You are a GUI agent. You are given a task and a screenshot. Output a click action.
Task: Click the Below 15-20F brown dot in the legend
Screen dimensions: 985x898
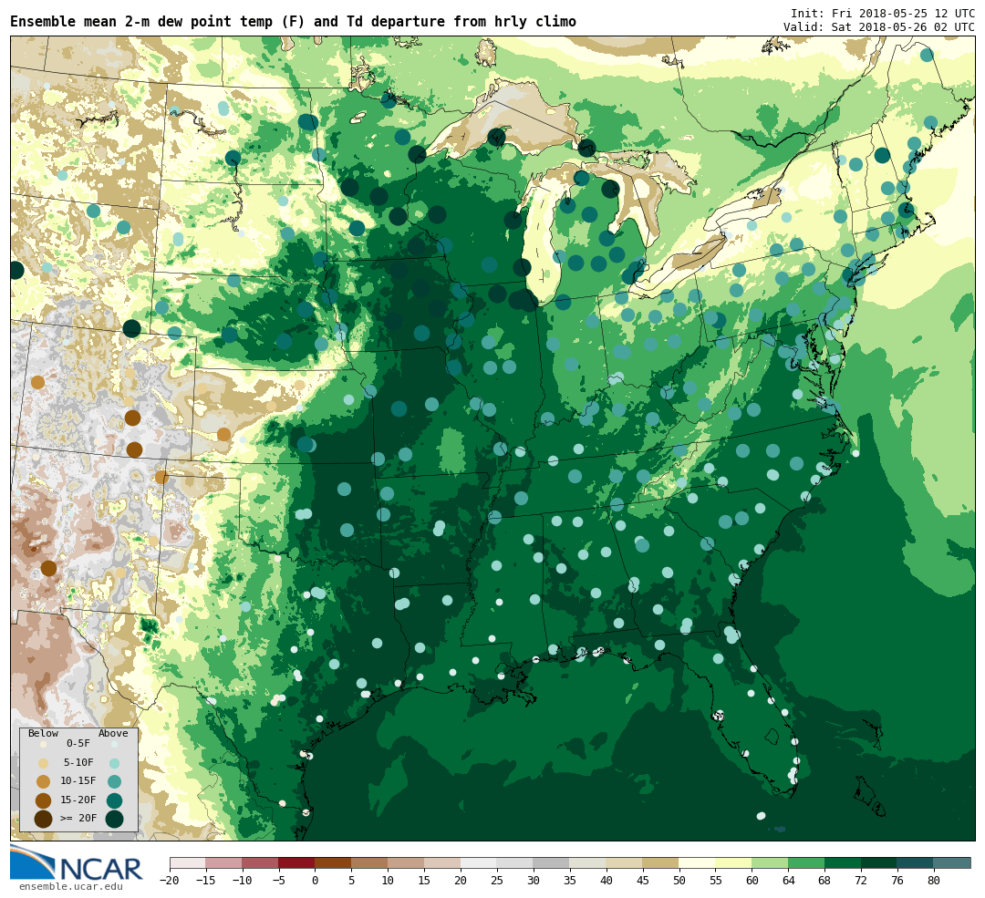tap(44, 800)
